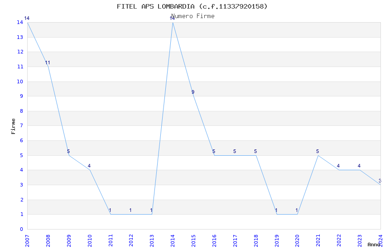Screen dimensions: 385x249
Task: Click the 2023 x-axis year label
Action: click(360, 241)
